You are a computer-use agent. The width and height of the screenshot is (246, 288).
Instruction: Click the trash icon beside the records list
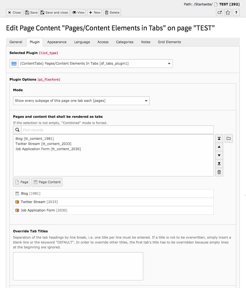pyautogui.click(x=219, y=172)
